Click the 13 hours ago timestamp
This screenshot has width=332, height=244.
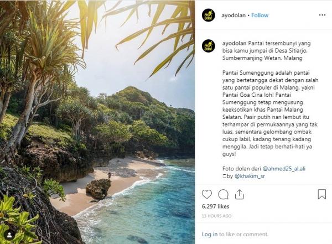[x=216, y=216]
